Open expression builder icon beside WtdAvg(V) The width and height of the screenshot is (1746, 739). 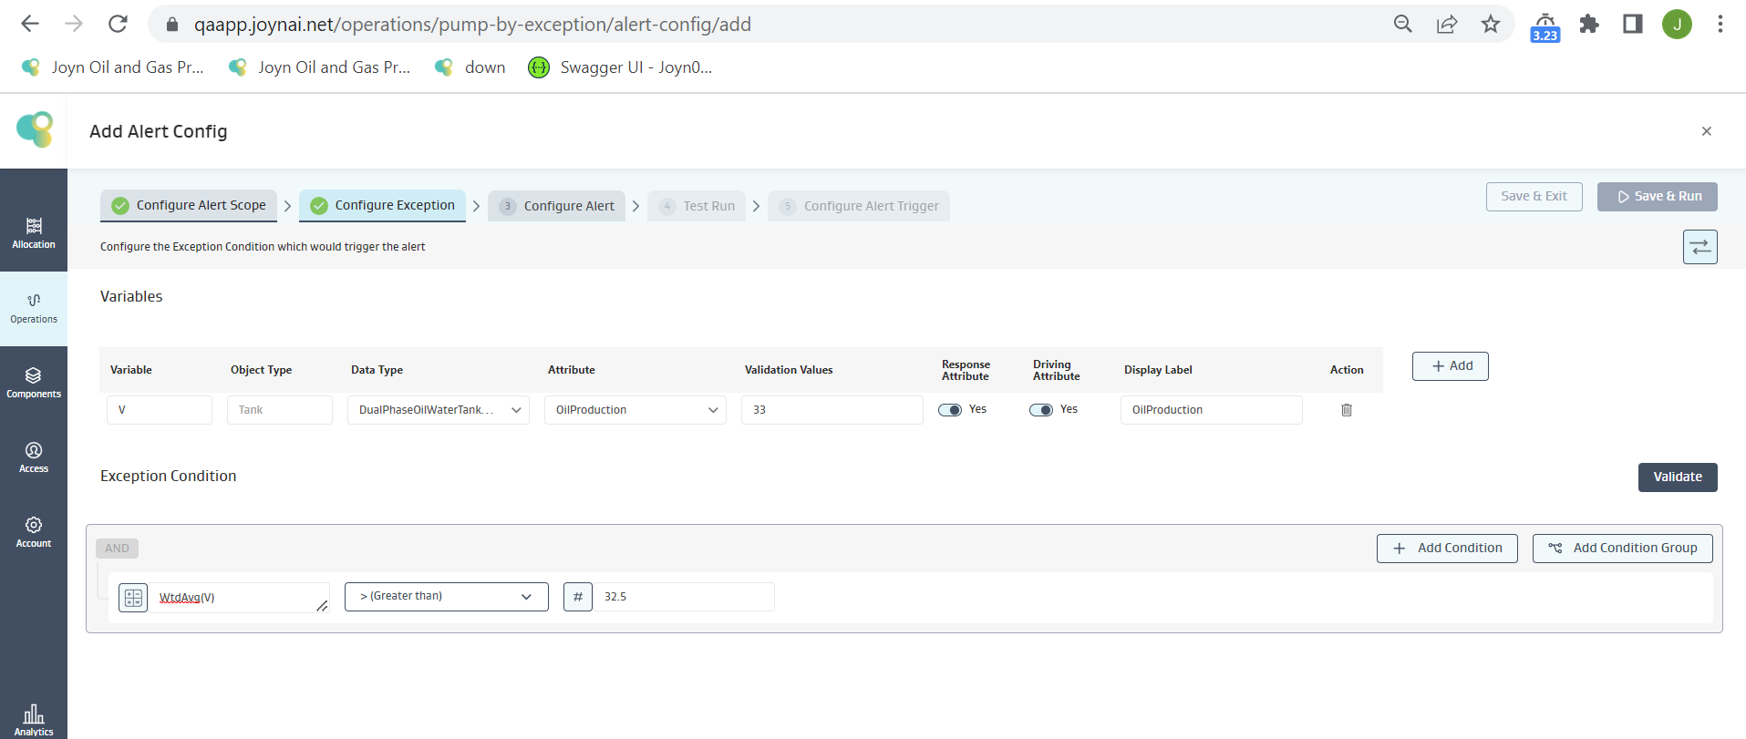click(133, 598)
